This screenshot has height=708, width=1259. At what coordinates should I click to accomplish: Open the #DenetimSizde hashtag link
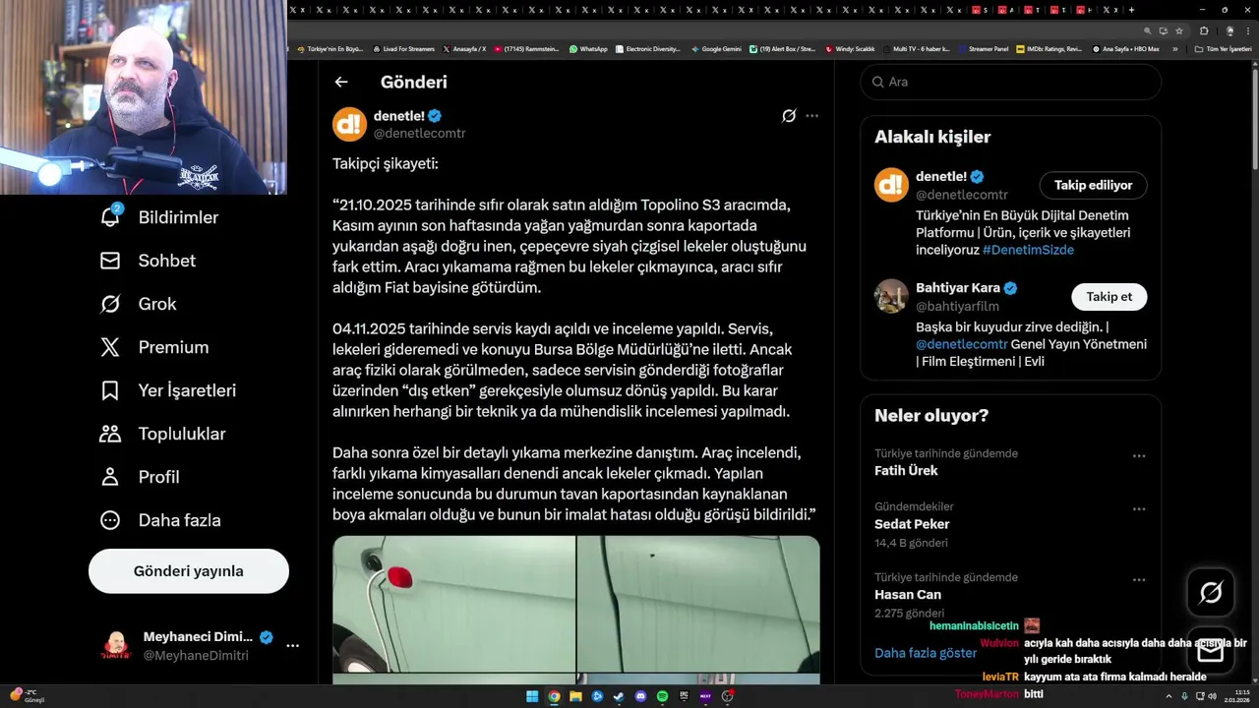click(x=1028, y=250)
